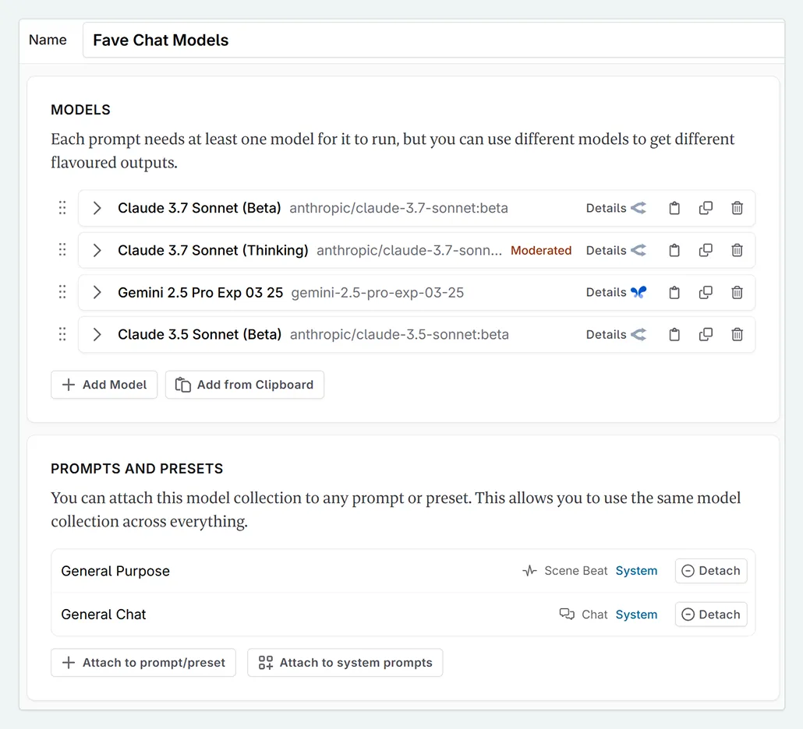The image size is (803, 729).
Task: Copy Claude 3.7 Sonnet (Beta) to clipboard
Action: click(674, 208)
